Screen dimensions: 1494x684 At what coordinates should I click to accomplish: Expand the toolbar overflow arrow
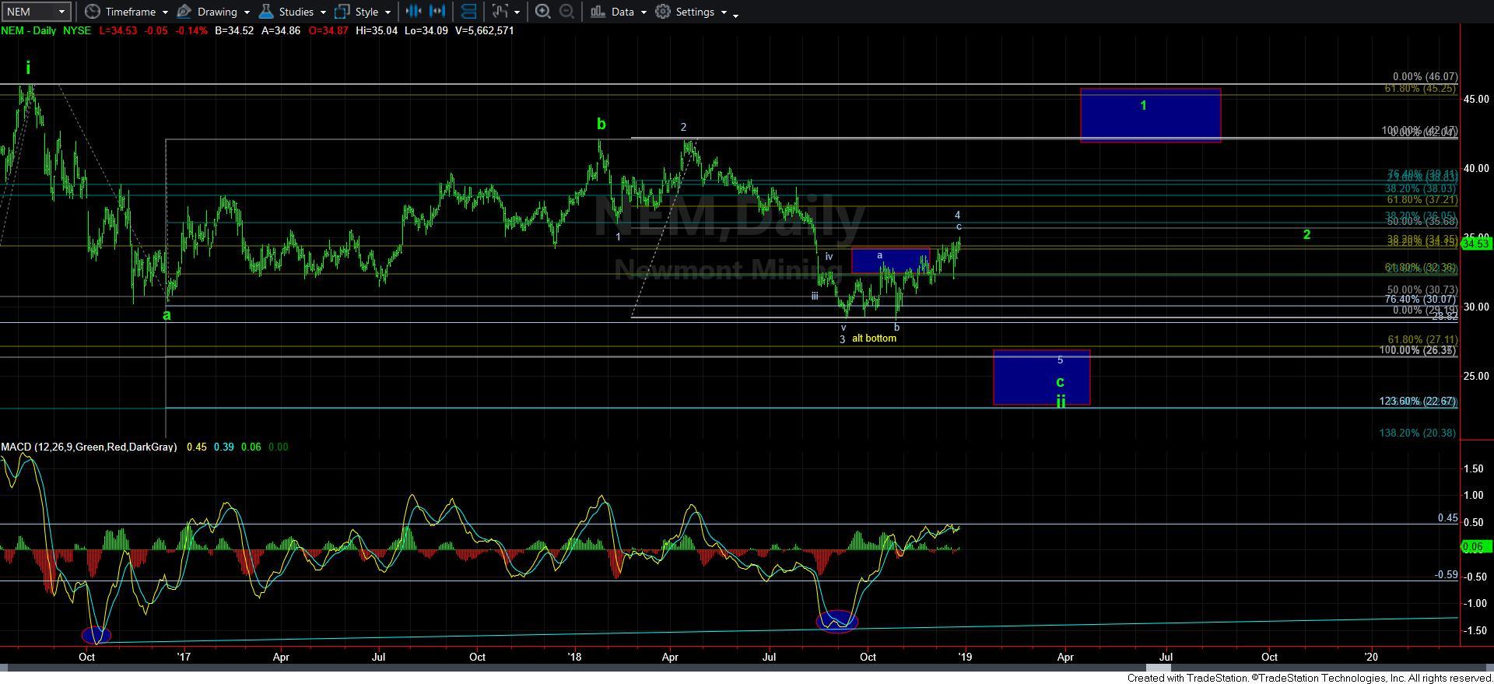click(736, 14)
